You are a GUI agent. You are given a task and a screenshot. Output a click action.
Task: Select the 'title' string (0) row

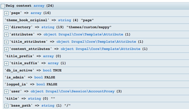click(x=96, y=99)
